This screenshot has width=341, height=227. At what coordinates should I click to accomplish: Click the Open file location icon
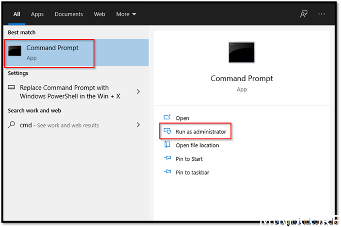click(167, 145)
